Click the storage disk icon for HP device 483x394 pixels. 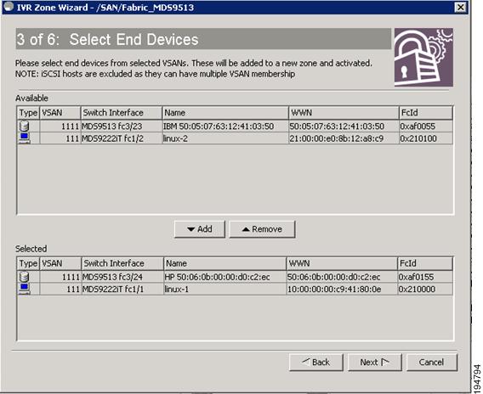click(24, 277)
